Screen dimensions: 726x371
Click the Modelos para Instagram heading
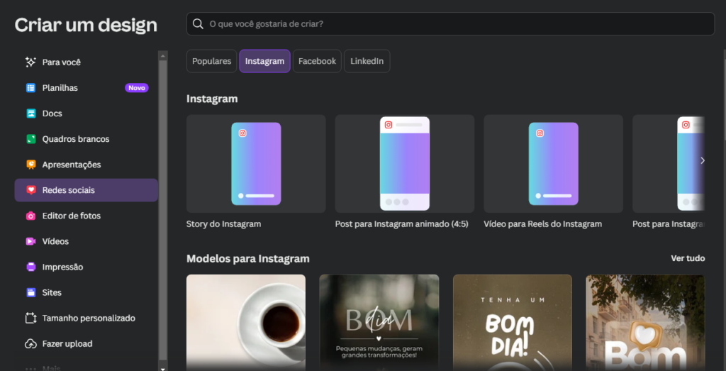248,258
